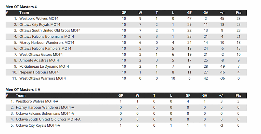
Task: Open FC Gatineau Le Dynamo MOT4
Action: click(44, 66)
